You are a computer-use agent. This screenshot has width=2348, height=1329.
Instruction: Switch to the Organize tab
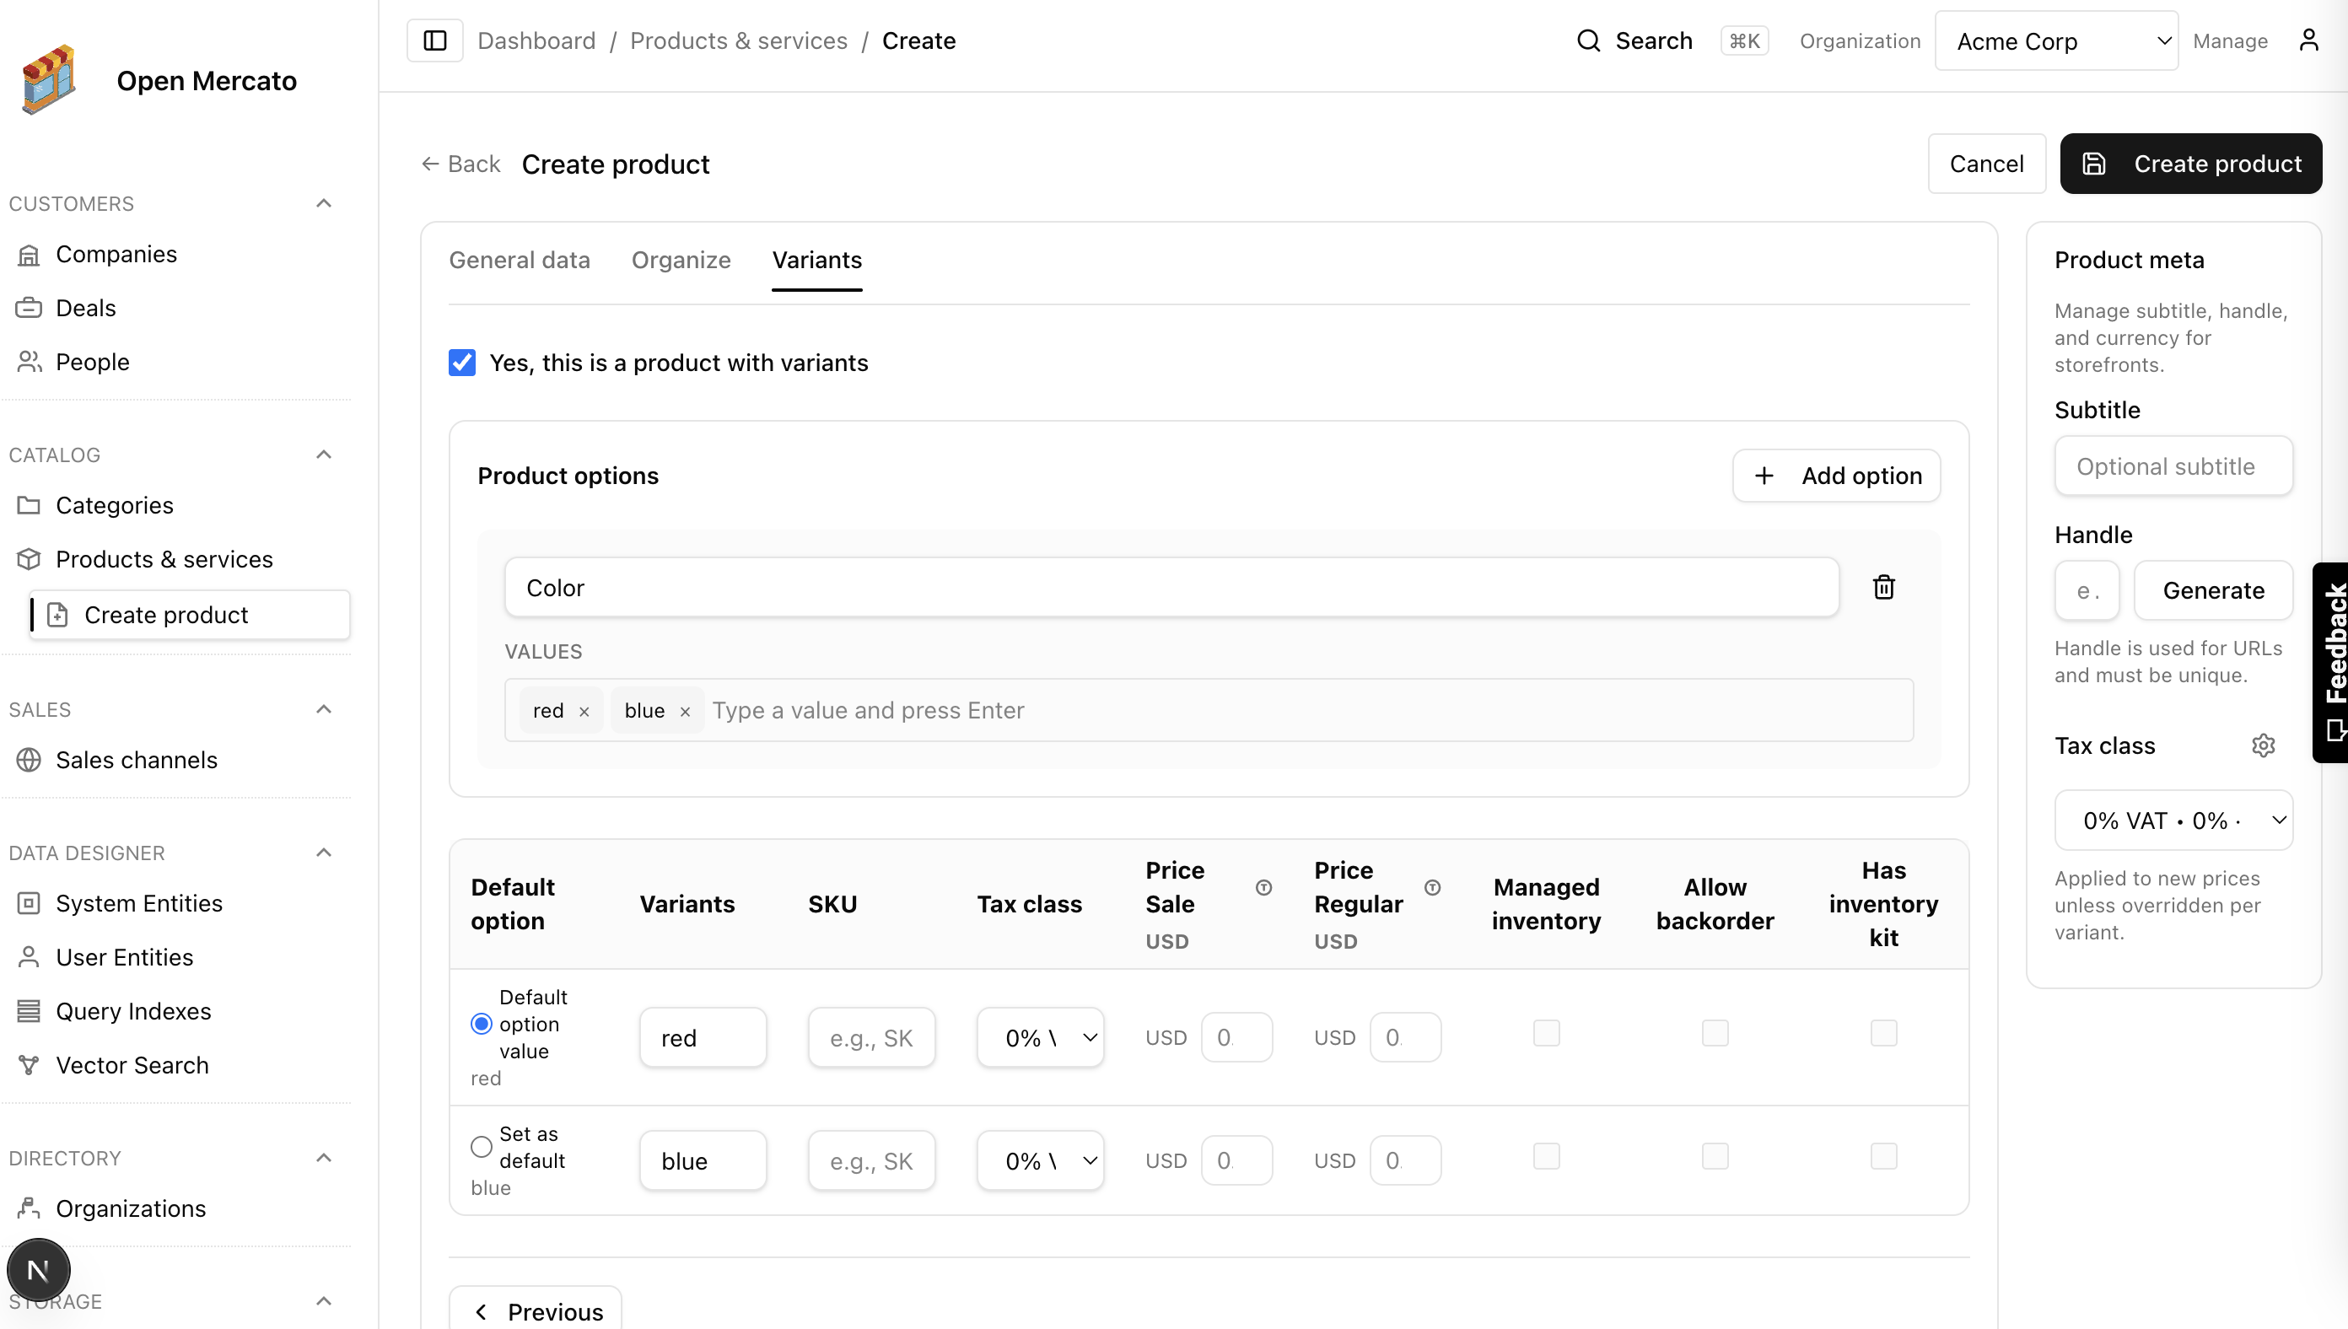click(x=680, y=260)
